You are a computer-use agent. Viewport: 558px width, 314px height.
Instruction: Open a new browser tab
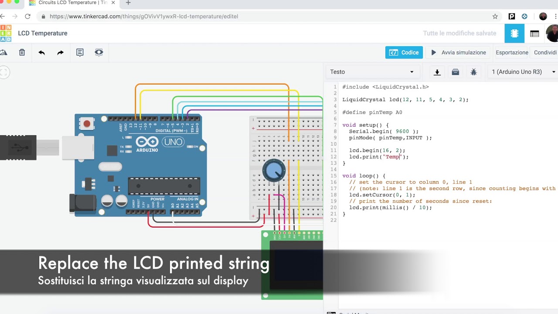128,3
